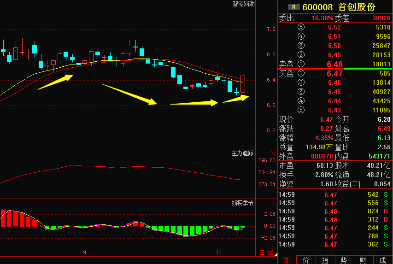Viewport: 393px width, 264px height.
Task: Click the 主力追踪 indicator label
Action: [x=243, y=153]
